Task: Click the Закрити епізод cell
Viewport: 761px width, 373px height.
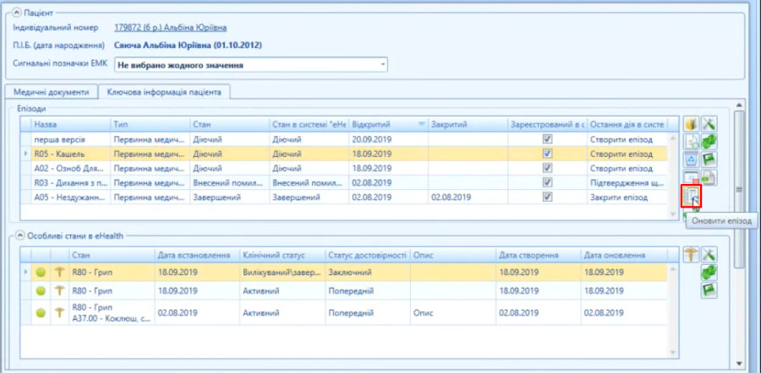Action: 627,197
